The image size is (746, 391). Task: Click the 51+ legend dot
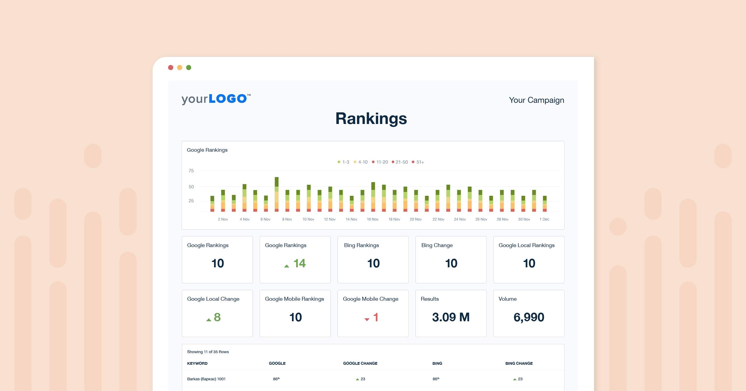click(x=413, y=162)
